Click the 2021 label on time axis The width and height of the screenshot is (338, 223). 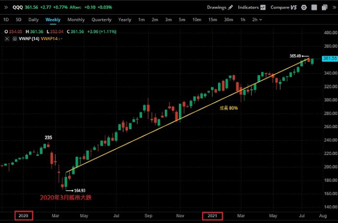[212, 216]
